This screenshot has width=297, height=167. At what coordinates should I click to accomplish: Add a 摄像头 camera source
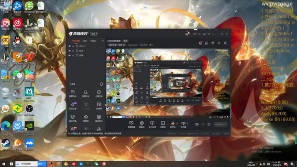142,125
